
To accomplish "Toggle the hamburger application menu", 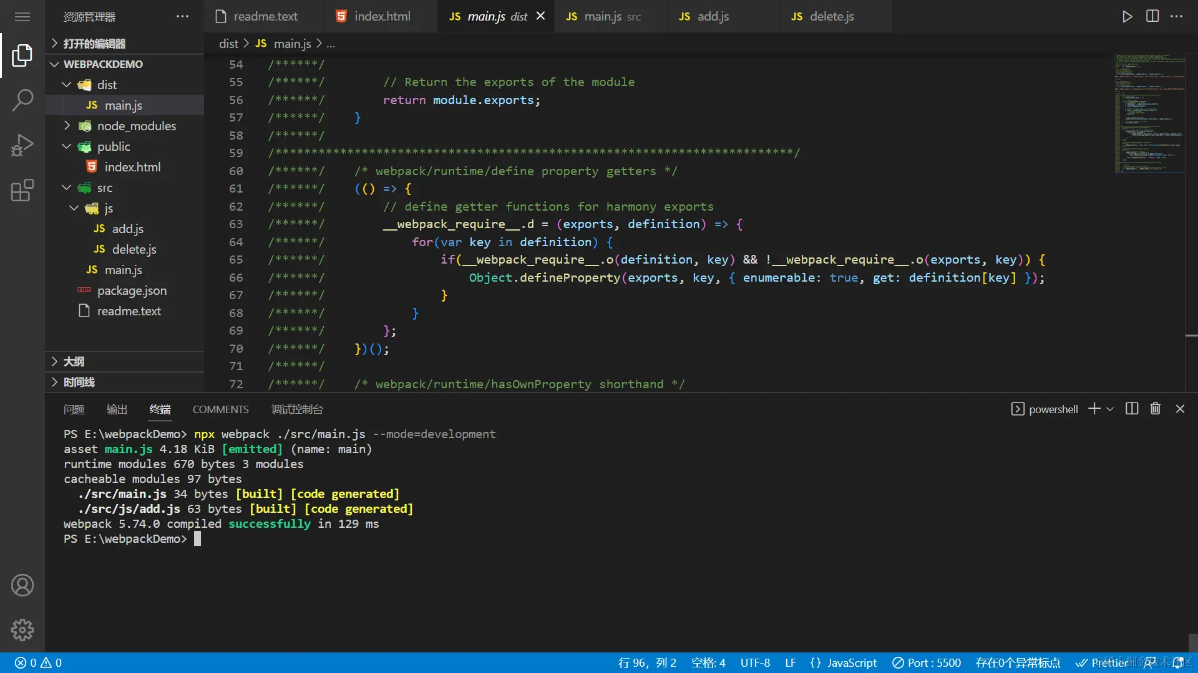I will click(x=22, y=17).
